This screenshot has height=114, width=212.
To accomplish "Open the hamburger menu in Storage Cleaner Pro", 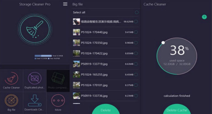I will 65,4.
